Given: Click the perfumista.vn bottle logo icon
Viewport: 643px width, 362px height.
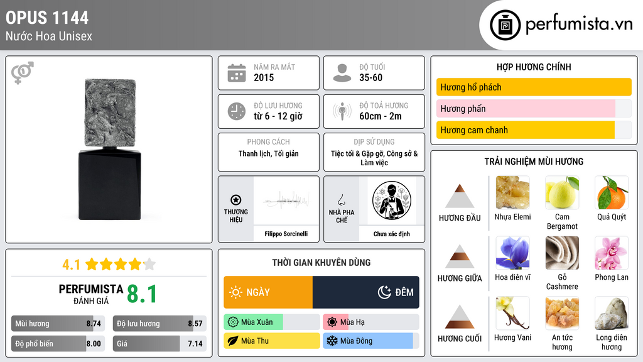Looking at the screenshot, I should coord(505,25).
